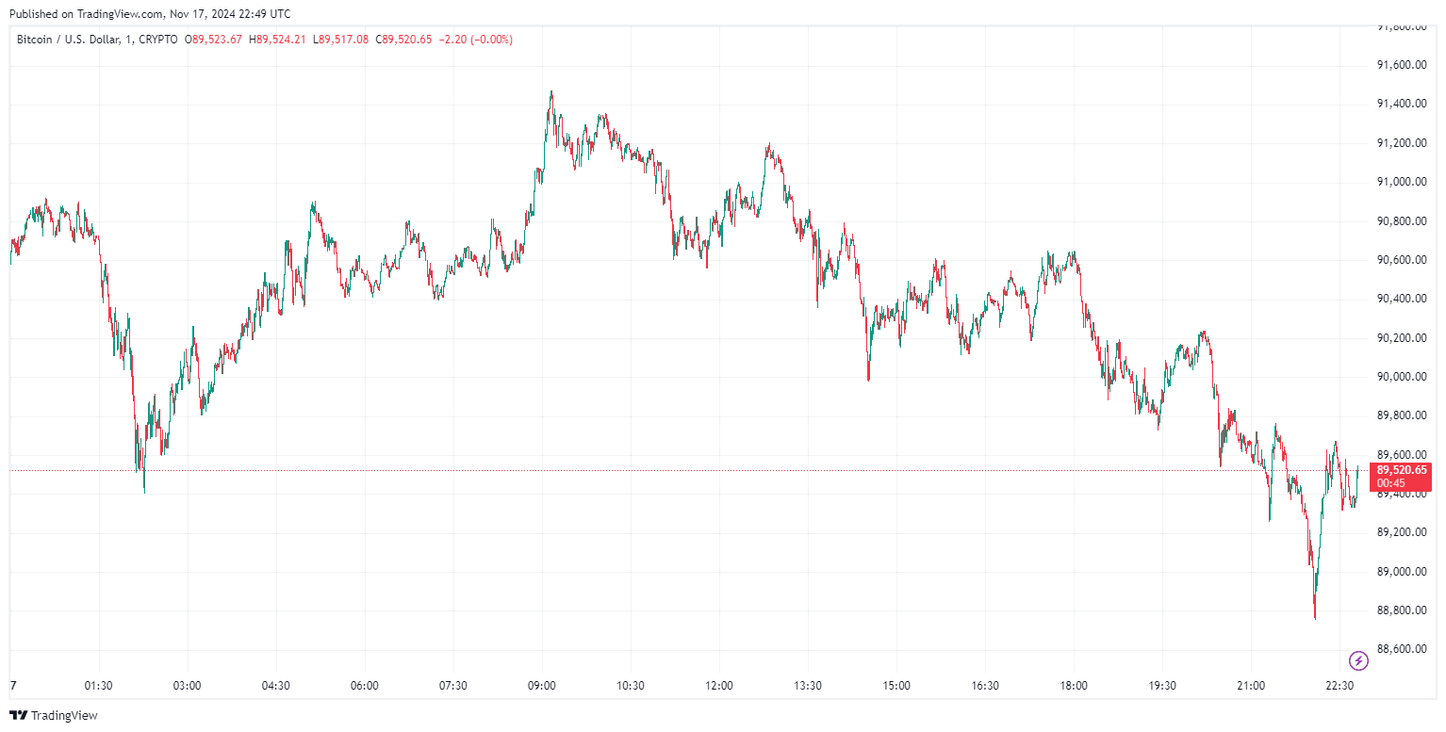
Task: Click the high value H89,524.21
Action: click(x=277, y=40)
